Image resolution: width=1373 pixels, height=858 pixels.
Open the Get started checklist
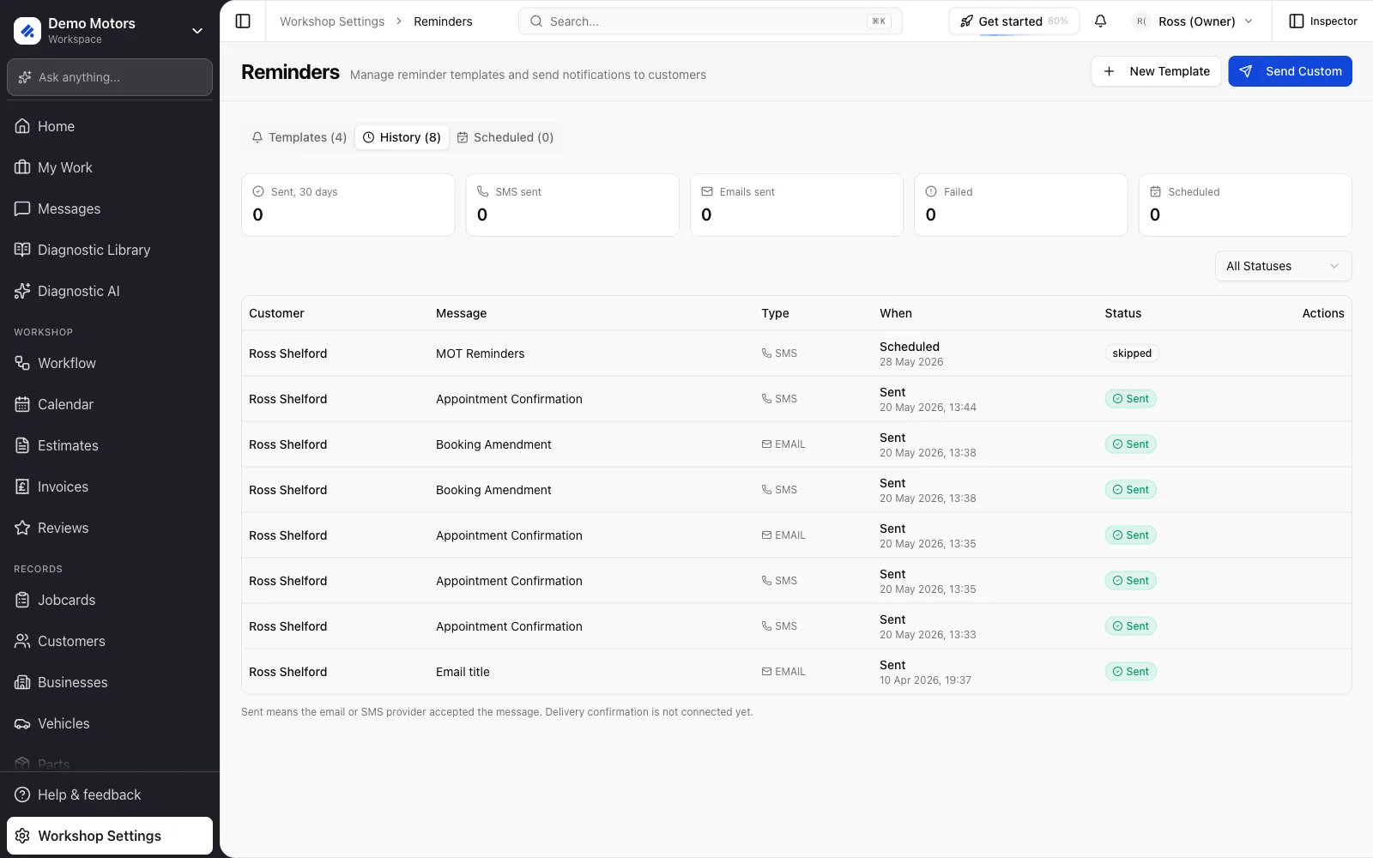1014,21
